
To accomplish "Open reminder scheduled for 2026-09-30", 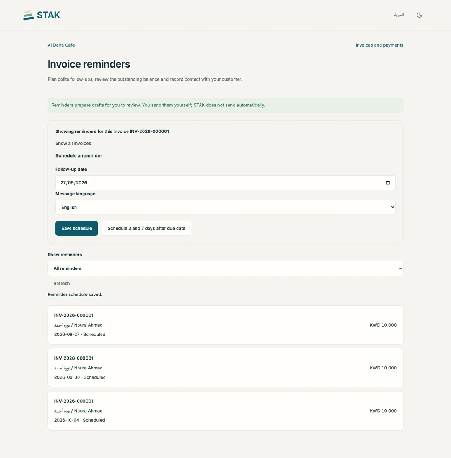I will pyautogui.click(x=226, y=368).
